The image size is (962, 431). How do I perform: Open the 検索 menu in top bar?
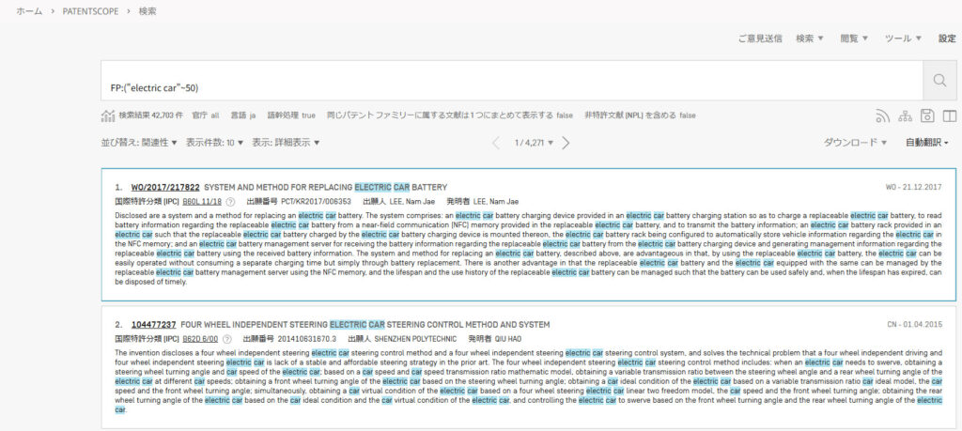click(x=809, y=38)
